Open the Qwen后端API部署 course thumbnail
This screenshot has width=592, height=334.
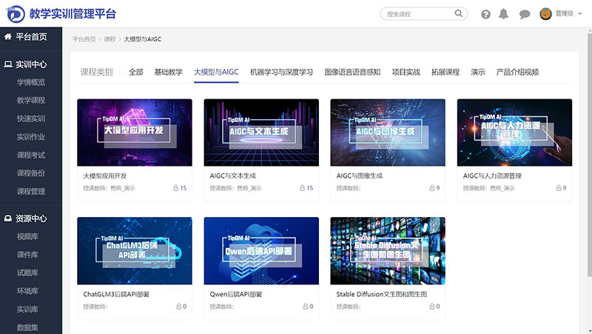261,250
